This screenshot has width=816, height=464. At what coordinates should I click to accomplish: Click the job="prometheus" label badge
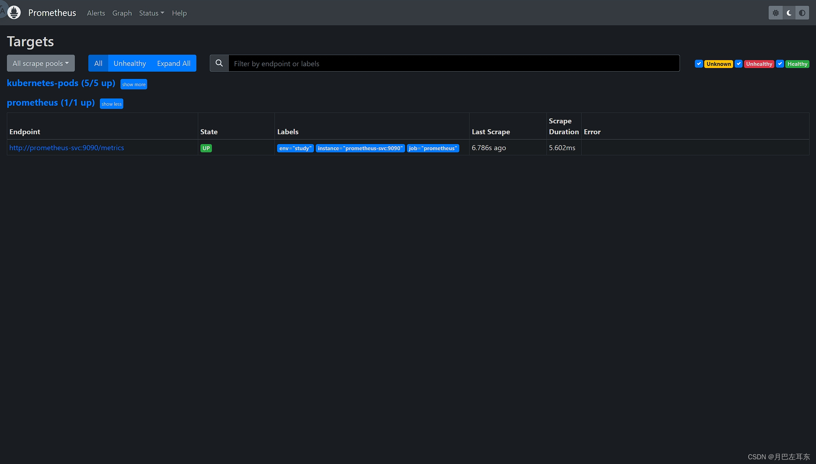click(x=433, y=148)
